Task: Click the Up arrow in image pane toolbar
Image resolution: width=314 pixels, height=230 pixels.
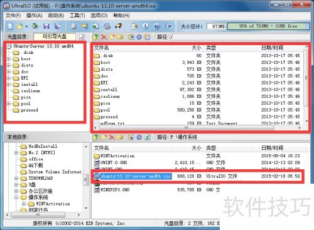Action: pos(96,37)
